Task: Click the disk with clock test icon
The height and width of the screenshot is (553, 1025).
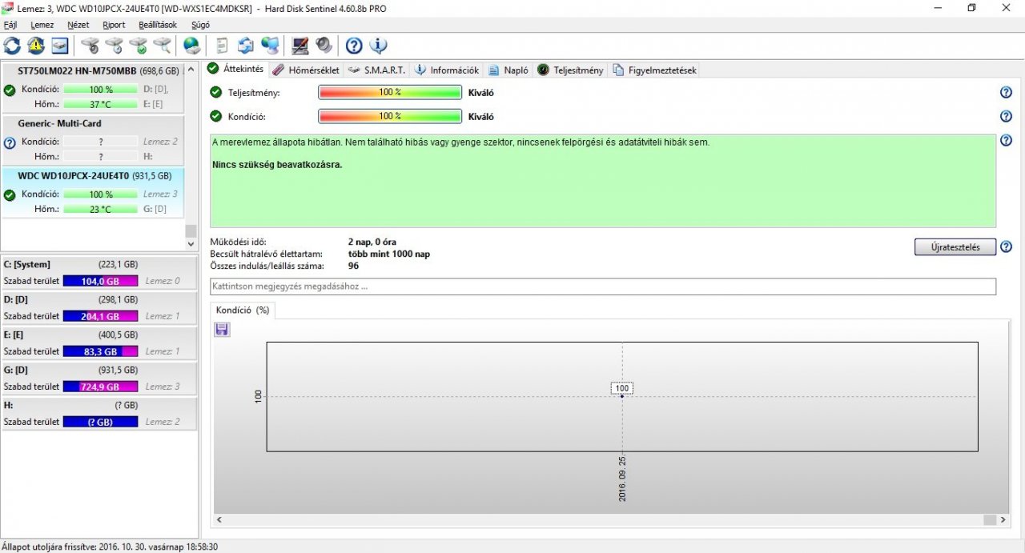Action: [114, 46]
